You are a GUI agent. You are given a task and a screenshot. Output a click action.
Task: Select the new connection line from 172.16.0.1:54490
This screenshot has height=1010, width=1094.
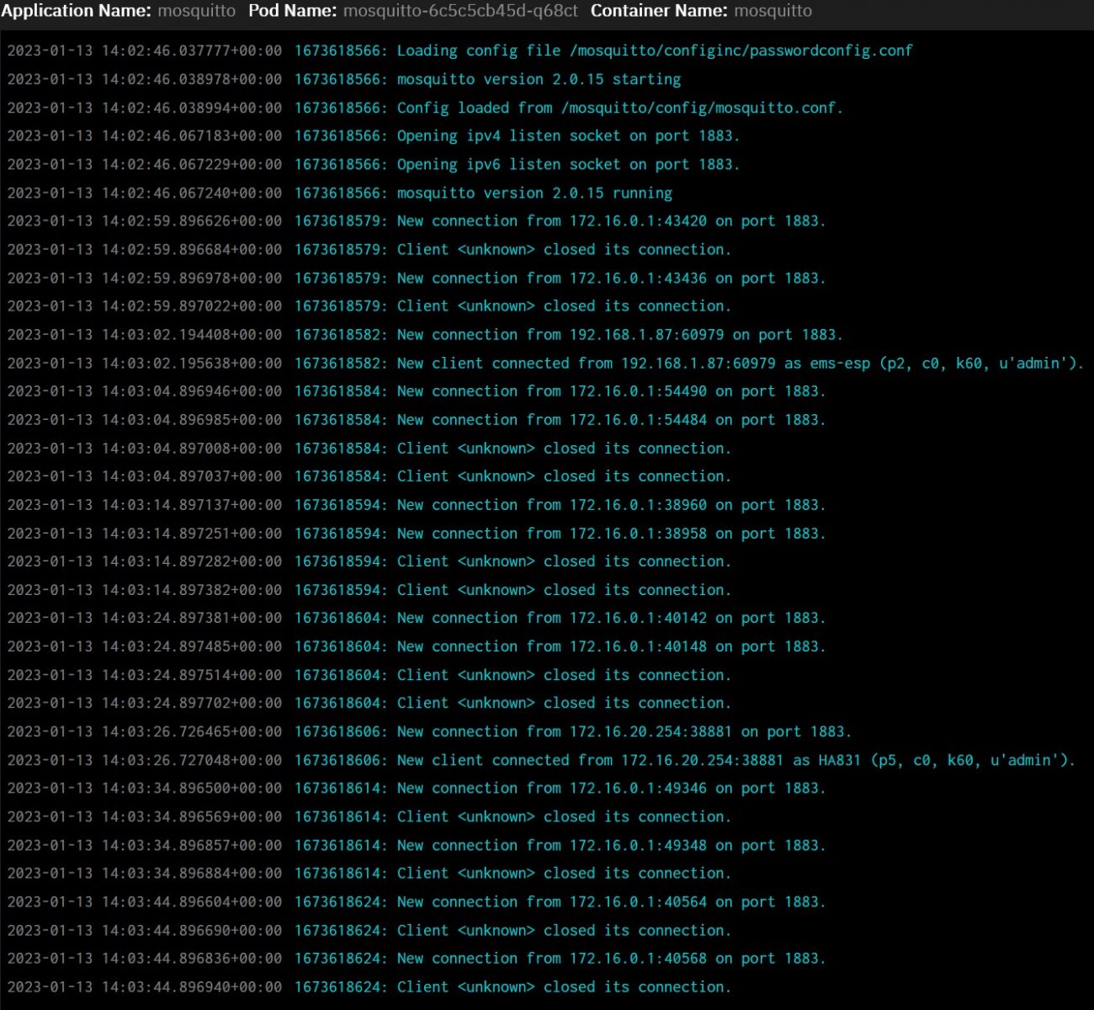pos(417,391)
